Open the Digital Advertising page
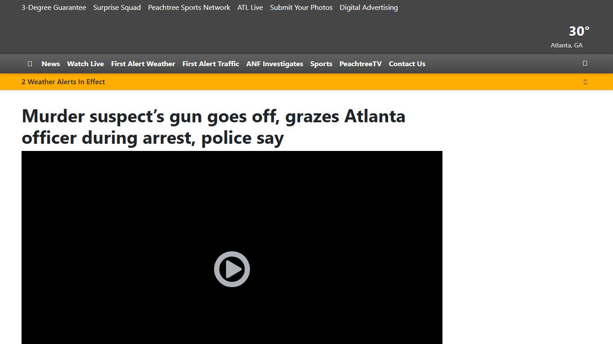 pos(368,7)
